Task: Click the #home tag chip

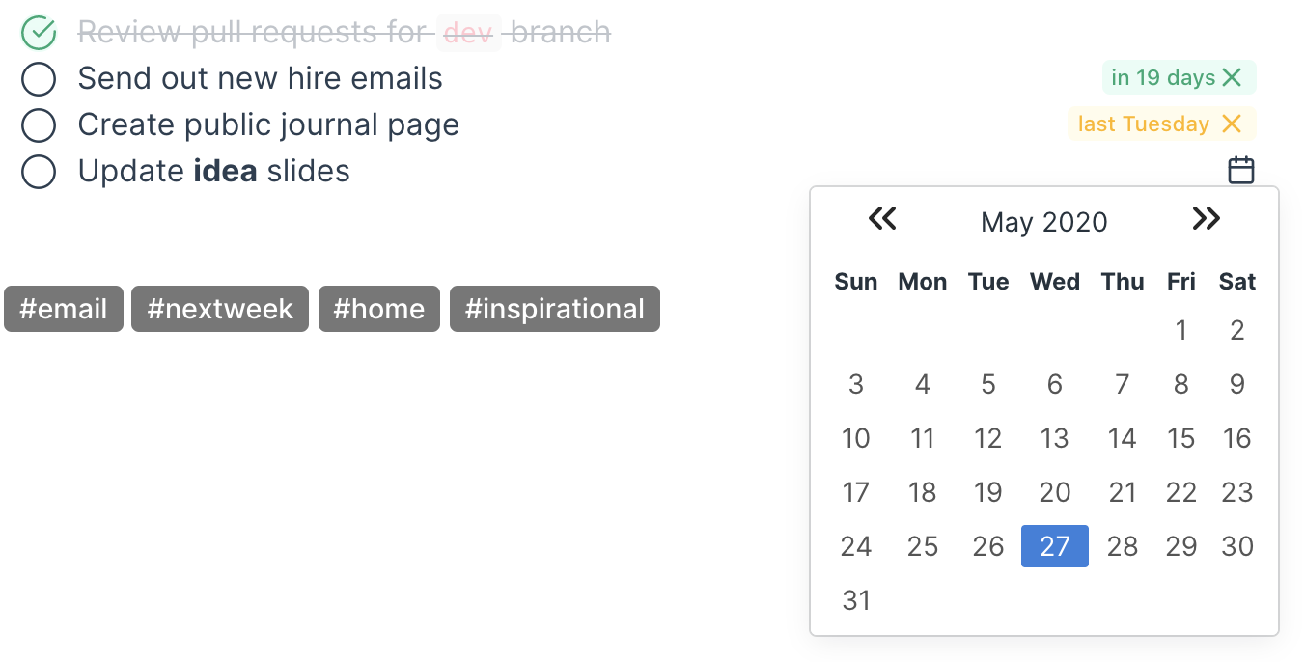Action: [x=379, y=309]
